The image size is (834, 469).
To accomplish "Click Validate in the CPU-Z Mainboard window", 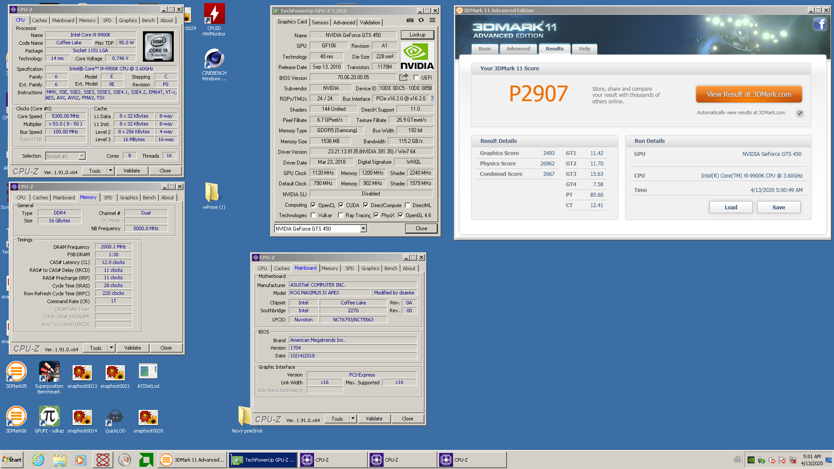I will pyautogui.click(x=374, y=419).
